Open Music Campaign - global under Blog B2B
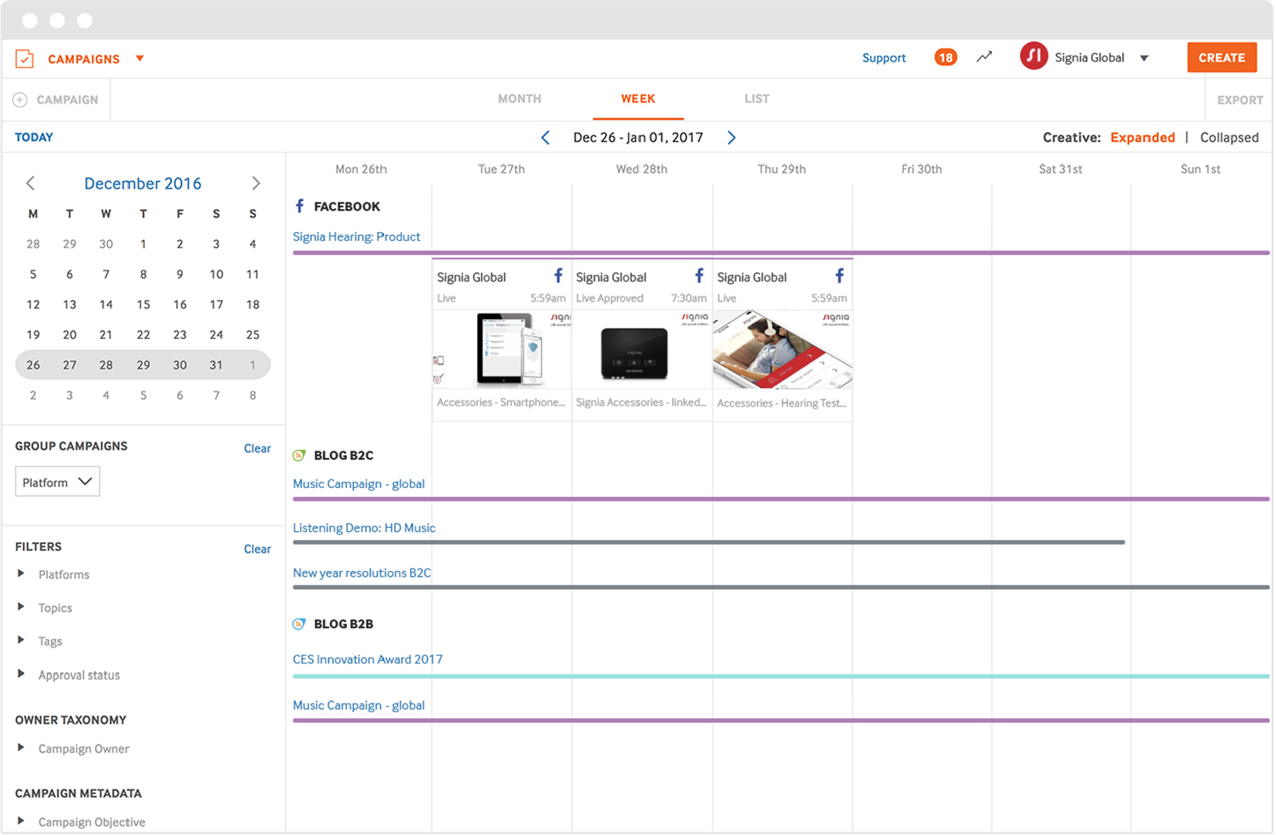This screenshot has height=835, width=1276. click(359, 706)
